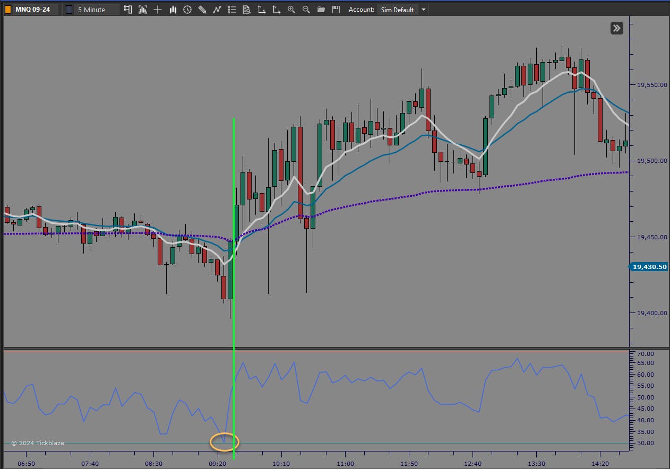
Task: Open the indicators line icon
Action: pyautogui.click(x=217, y=10)
